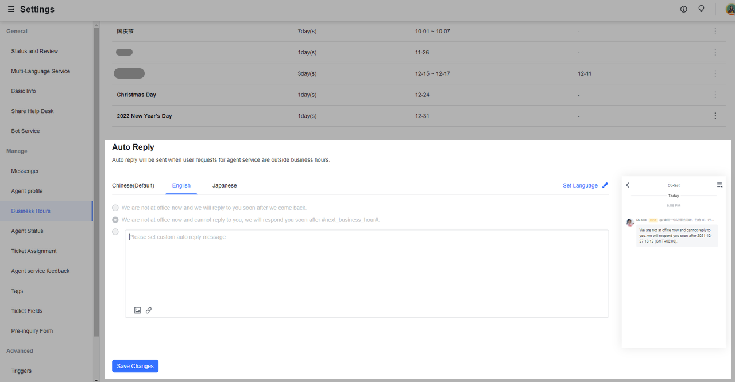Open Status and Review settings

[34, 51]
